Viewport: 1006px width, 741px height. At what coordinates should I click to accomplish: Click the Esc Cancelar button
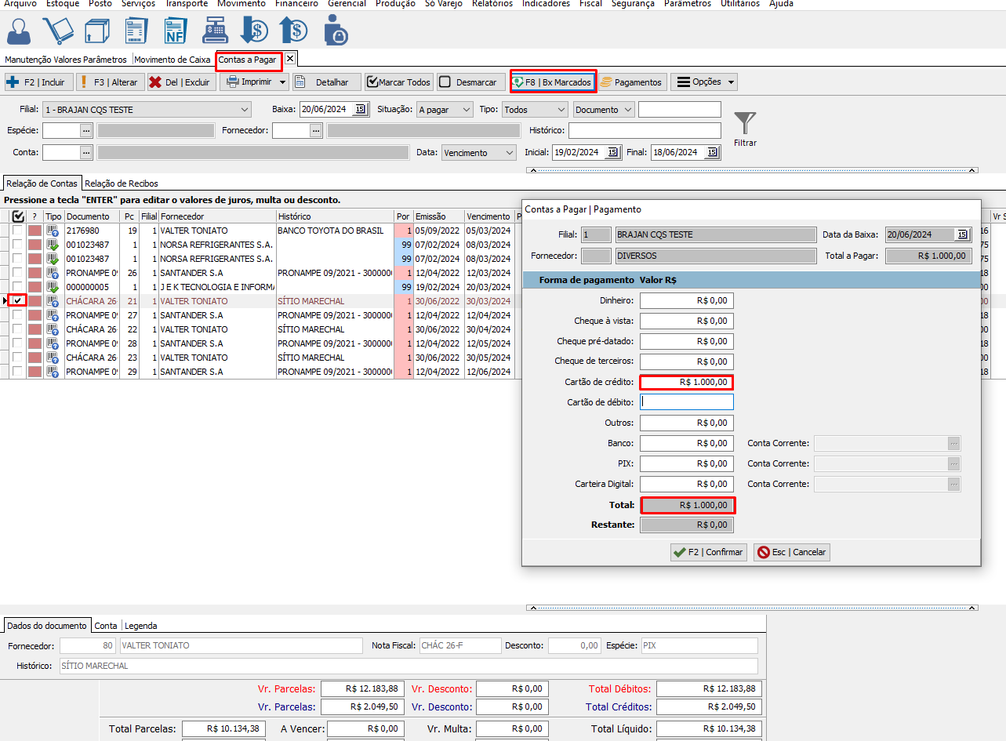(x=791, y=552)
